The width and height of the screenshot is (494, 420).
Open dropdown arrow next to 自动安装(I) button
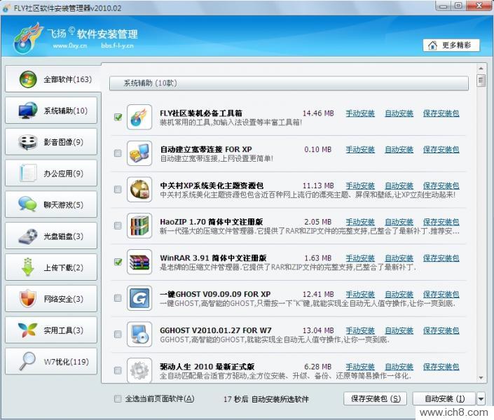pos(481,399)
